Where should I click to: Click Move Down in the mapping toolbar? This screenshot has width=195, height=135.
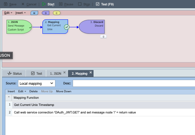(64, 91)
